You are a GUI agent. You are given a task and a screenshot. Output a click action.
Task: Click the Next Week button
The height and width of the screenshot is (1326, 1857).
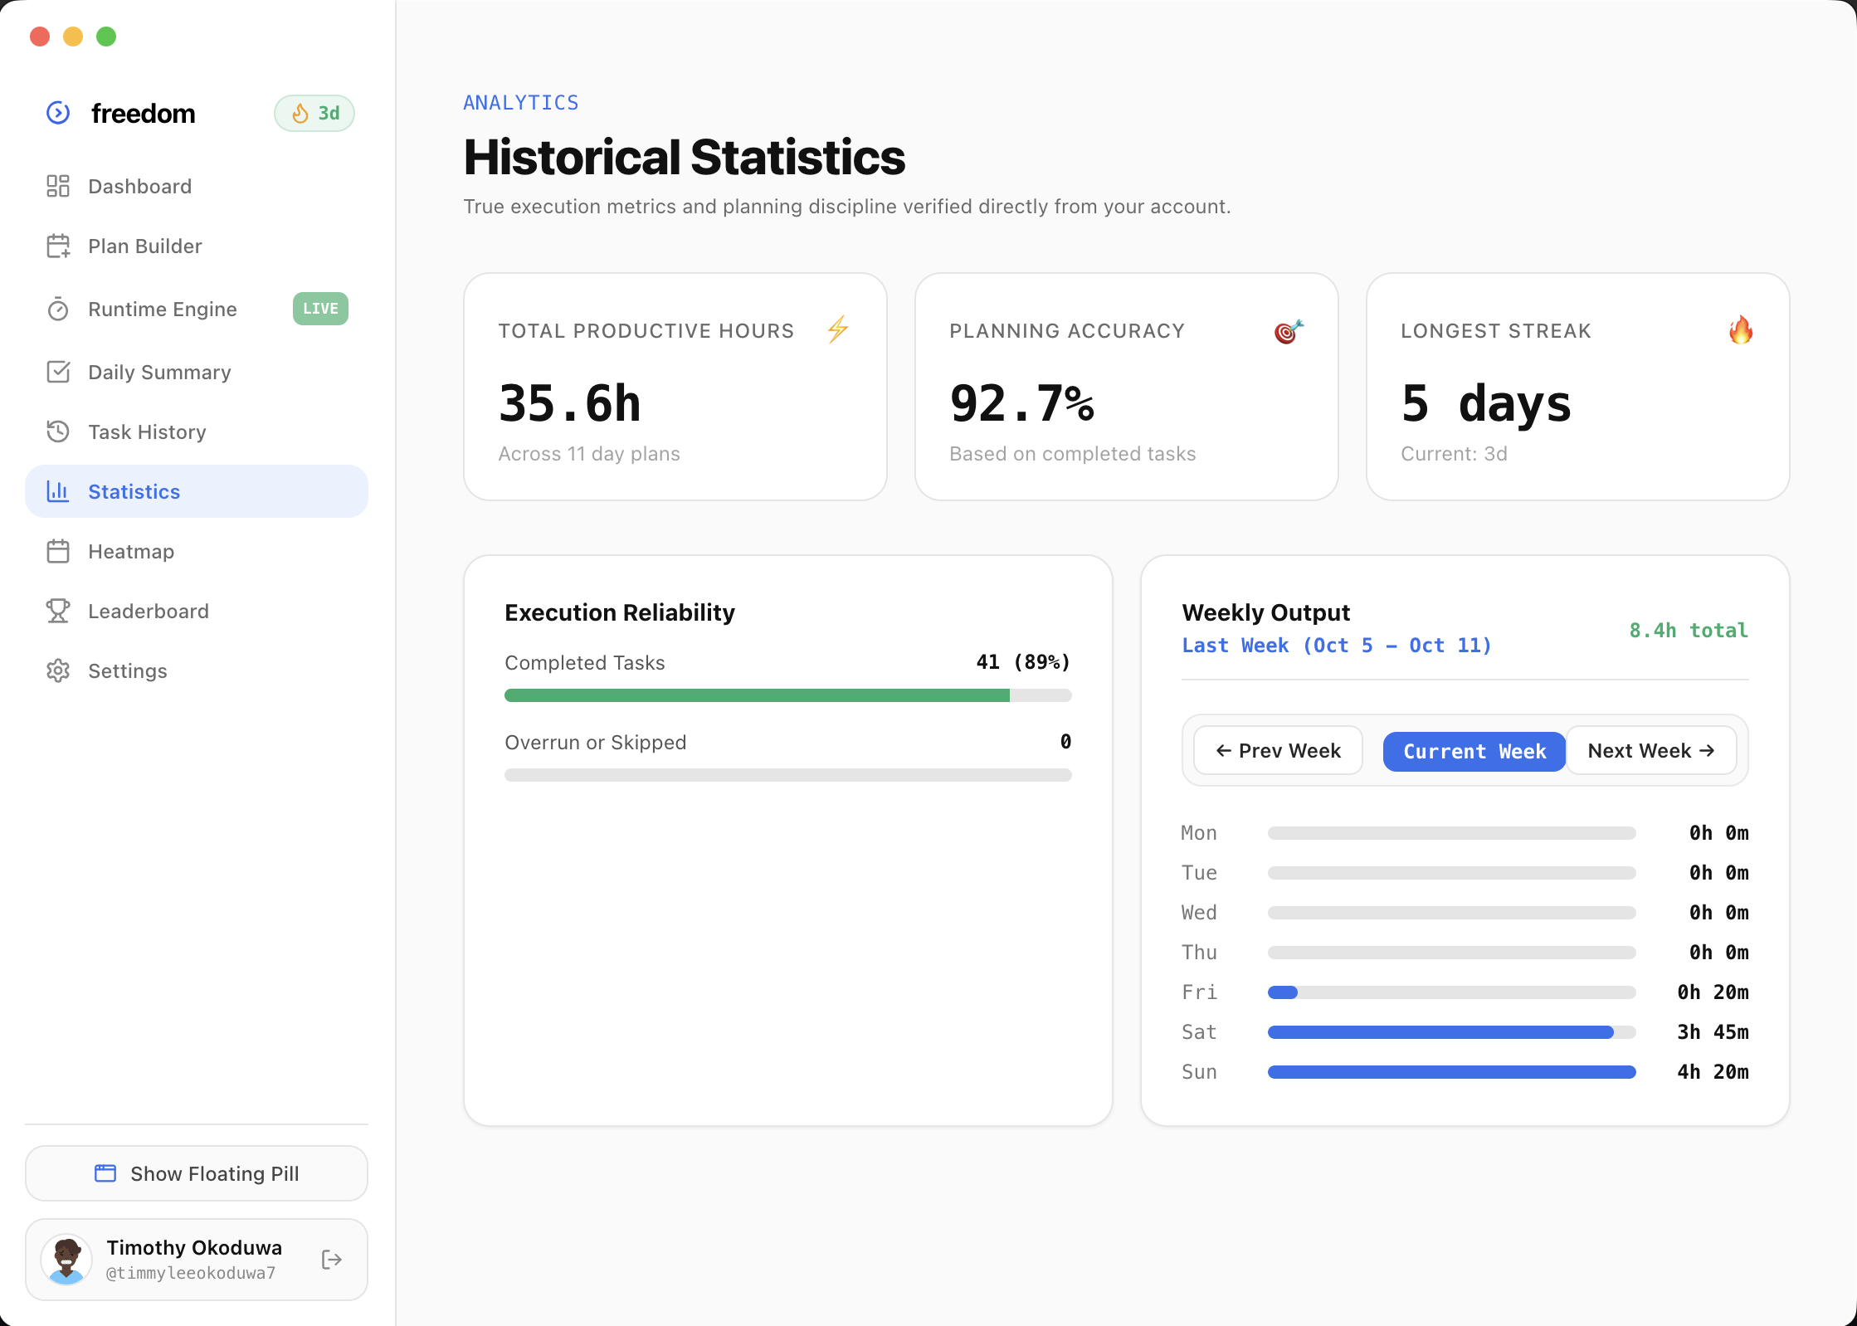1651,751
